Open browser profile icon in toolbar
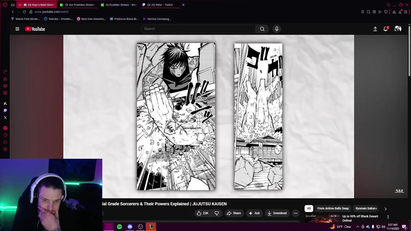Viewport: 411px width, 231px height. coord(394,12)
